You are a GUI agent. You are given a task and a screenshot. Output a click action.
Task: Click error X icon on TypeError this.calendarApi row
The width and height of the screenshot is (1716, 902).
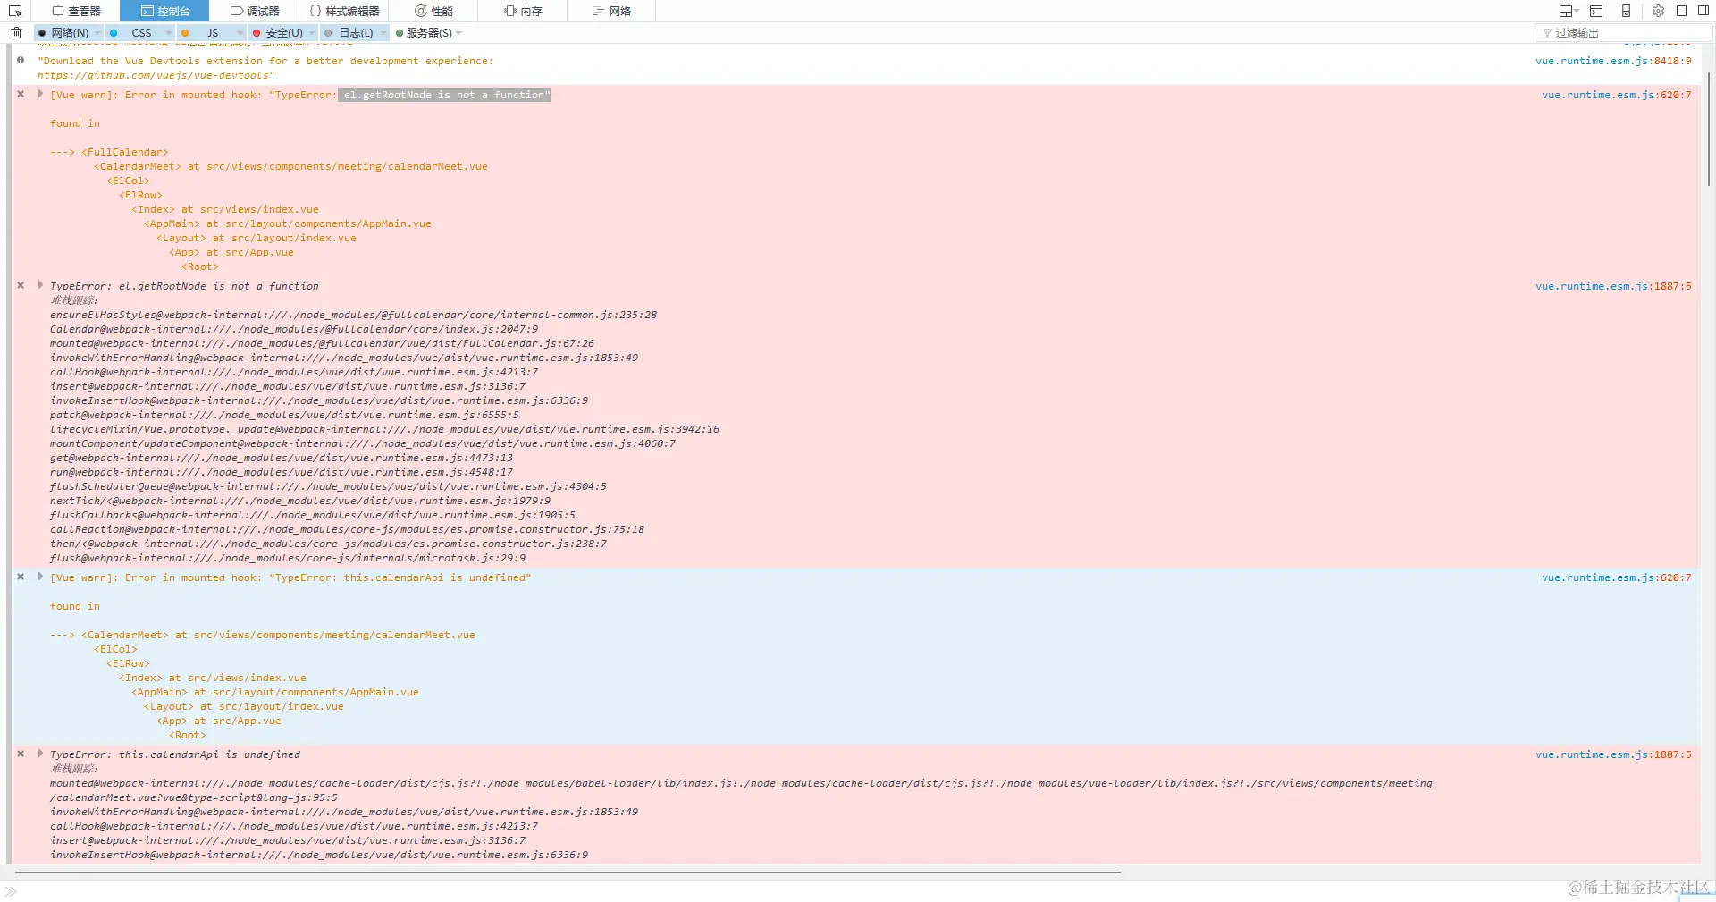pos(21,754)
